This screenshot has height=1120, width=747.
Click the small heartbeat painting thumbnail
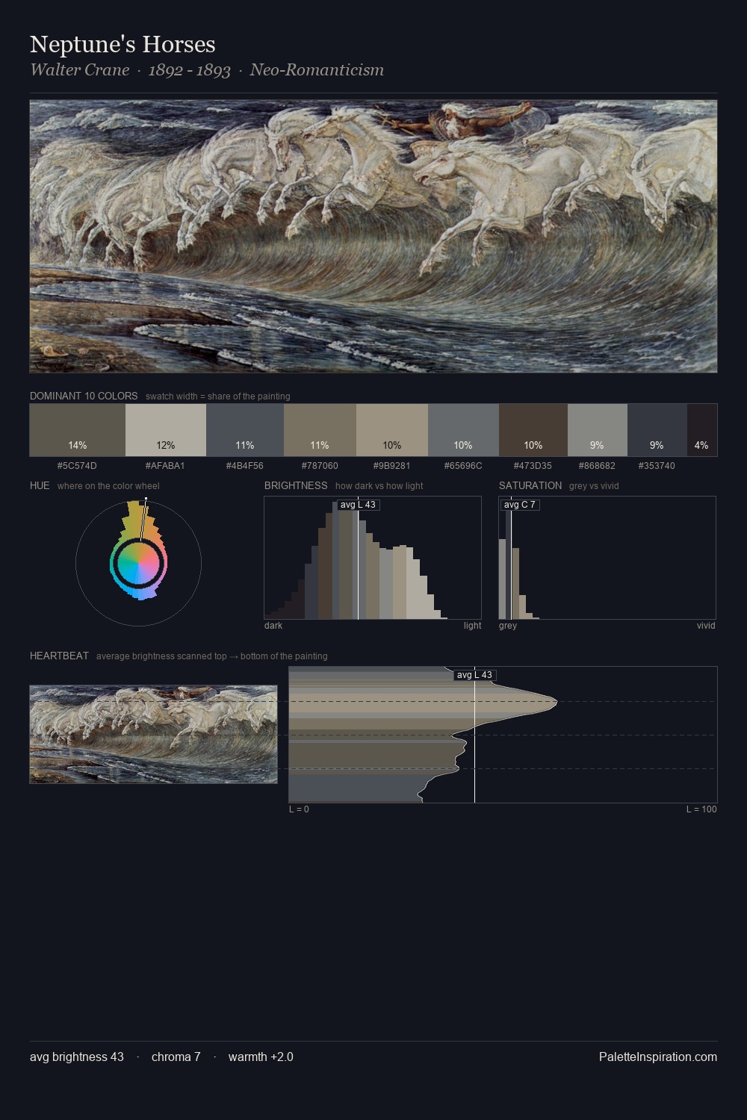[153, 735]
